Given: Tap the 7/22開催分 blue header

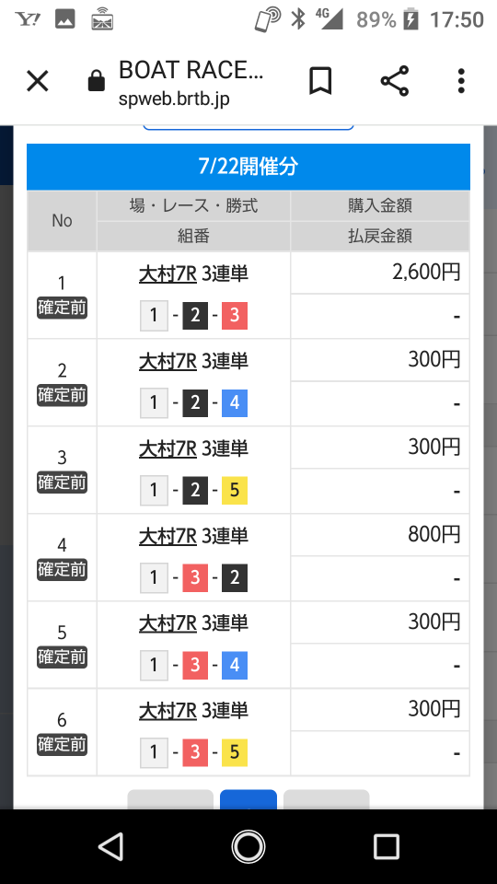Looking at the screenshot, I should pyautogui.click(x=248, y=167).
